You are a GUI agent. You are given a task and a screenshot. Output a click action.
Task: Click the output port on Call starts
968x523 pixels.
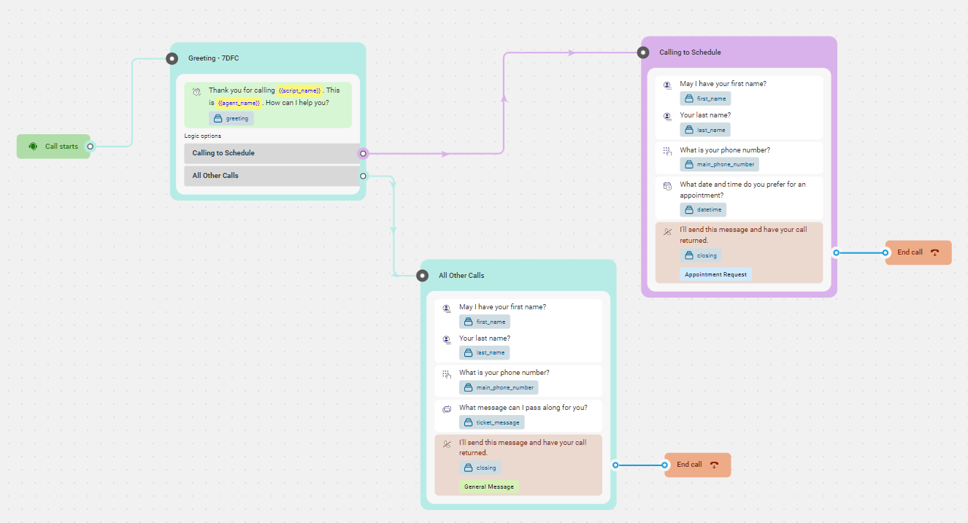(90, 147)
